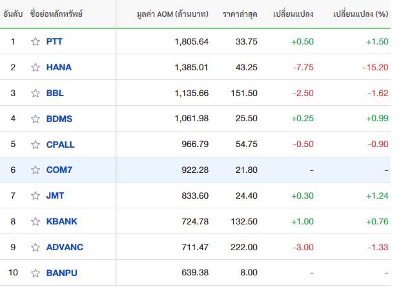Toggle favorite star for BBL
This screenshot has height=287, width=401.
36,93
